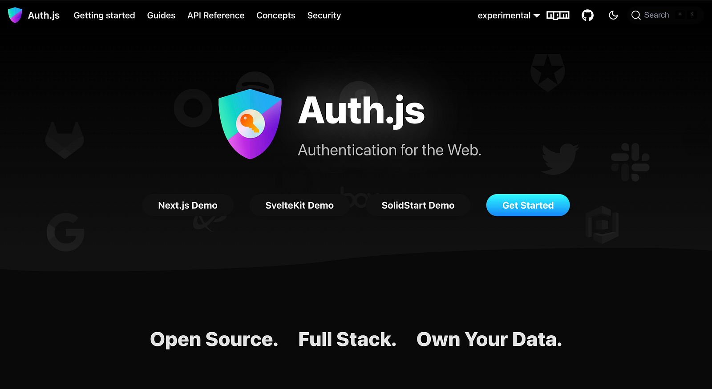The width and height of the screenshot is (712, 389).
Task: Focus the Search input field
Action: [x=666, y=15]
